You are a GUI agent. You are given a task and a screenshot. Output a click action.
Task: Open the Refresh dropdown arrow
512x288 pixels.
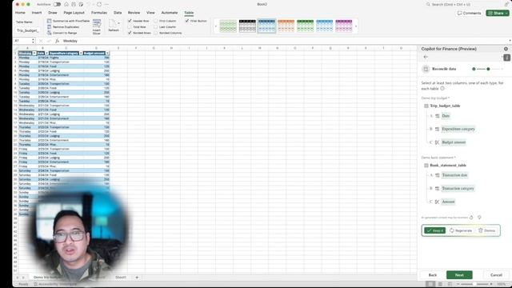click(x=118, y=23)
